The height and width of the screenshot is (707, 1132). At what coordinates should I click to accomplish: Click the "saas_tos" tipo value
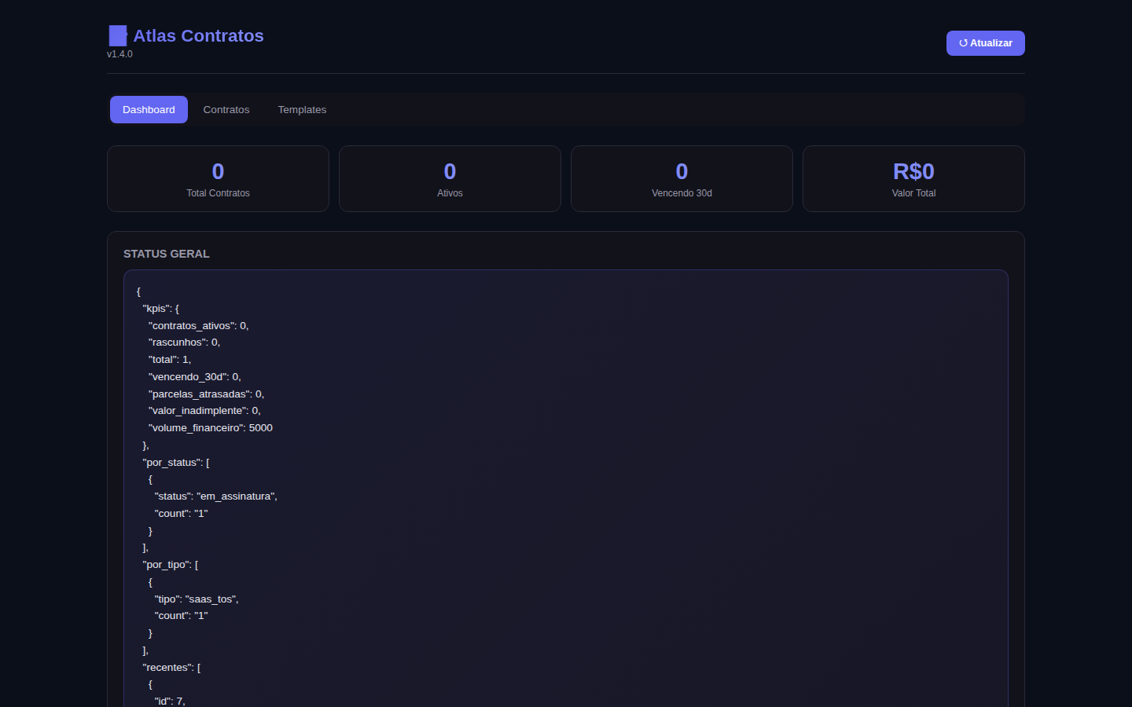[x=210, y=599]
